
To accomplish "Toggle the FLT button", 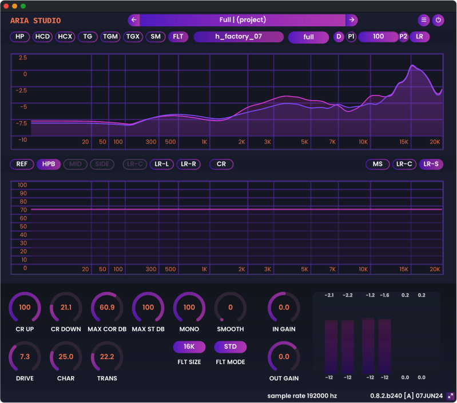I will tap(178, 37).
